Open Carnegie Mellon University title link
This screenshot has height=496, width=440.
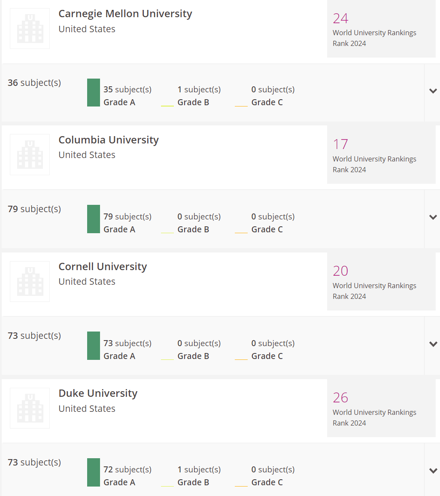[125, 14]
